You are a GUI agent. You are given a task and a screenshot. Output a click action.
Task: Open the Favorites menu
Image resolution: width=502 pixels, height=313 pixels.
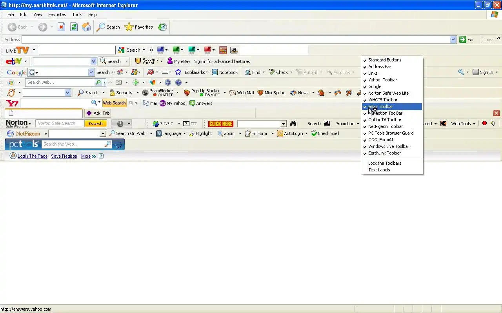[57, 14]
